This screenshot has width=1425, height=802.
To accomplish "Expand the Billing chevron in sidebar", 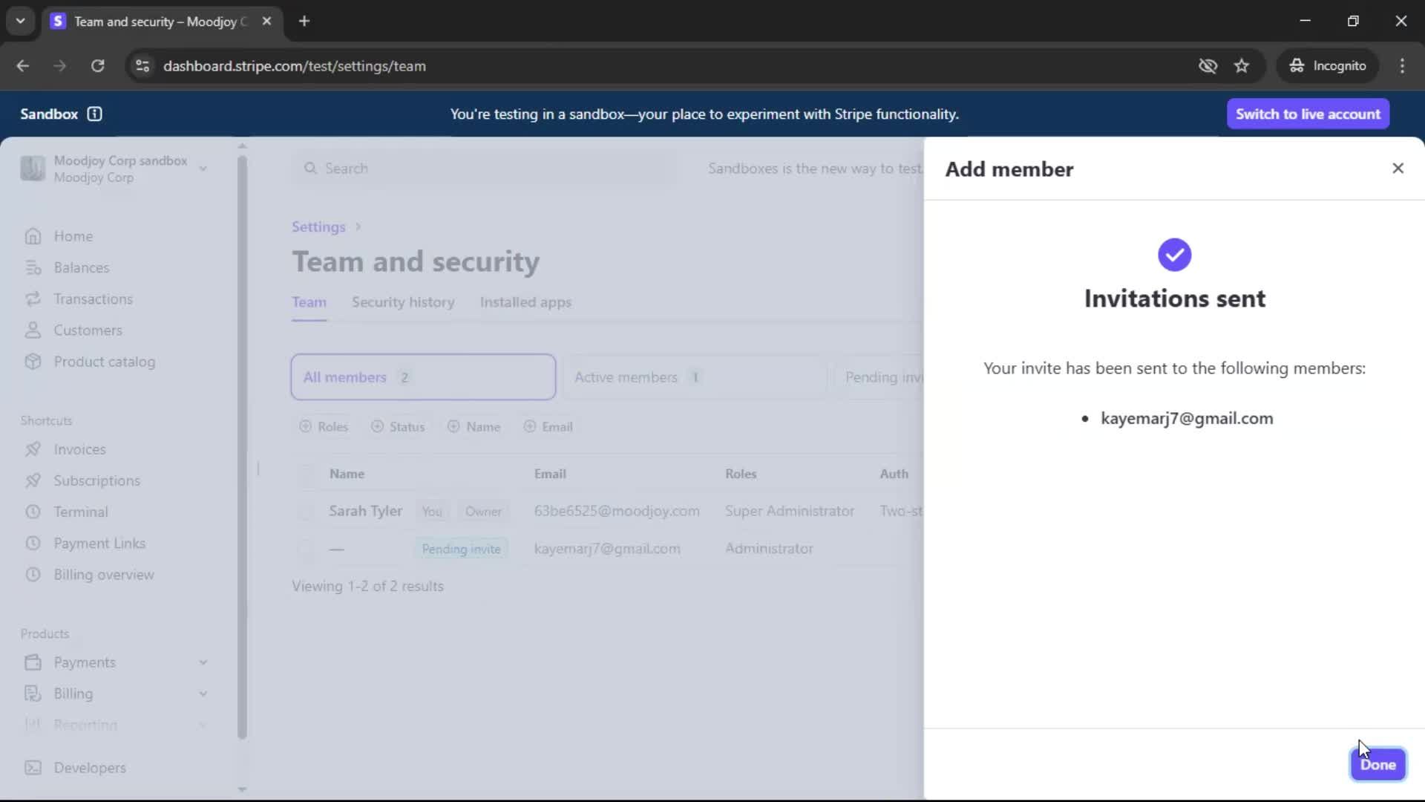I will (203, 694).
